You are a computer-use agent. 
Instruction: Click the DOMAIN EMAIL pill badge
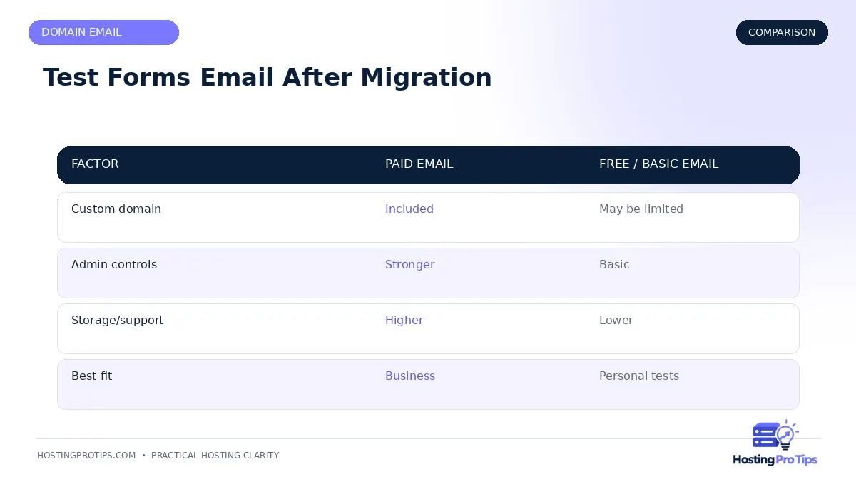(x=103, y=32)
